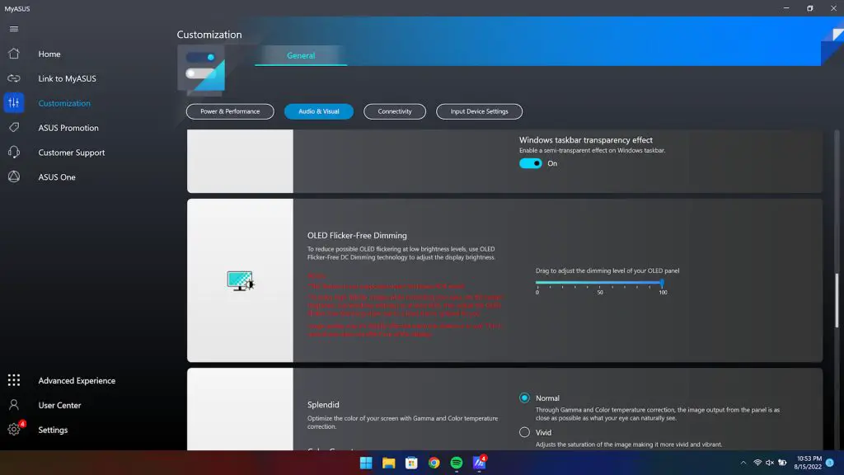
Task: Click the OLED Flicker-Free Dimming monitor icon
Action: tap(240, 280)
